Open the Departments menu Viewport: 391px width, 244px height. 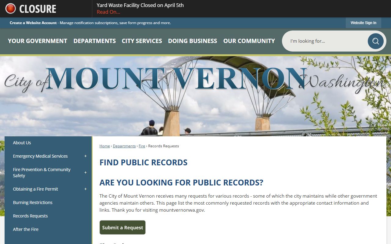click(95, 41)
